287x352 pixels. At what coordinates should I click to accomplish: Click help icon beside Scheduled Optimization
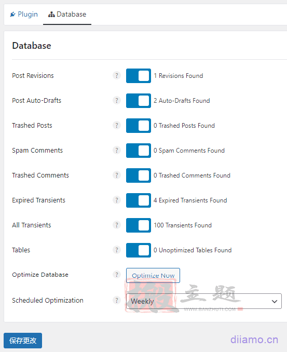117,301
